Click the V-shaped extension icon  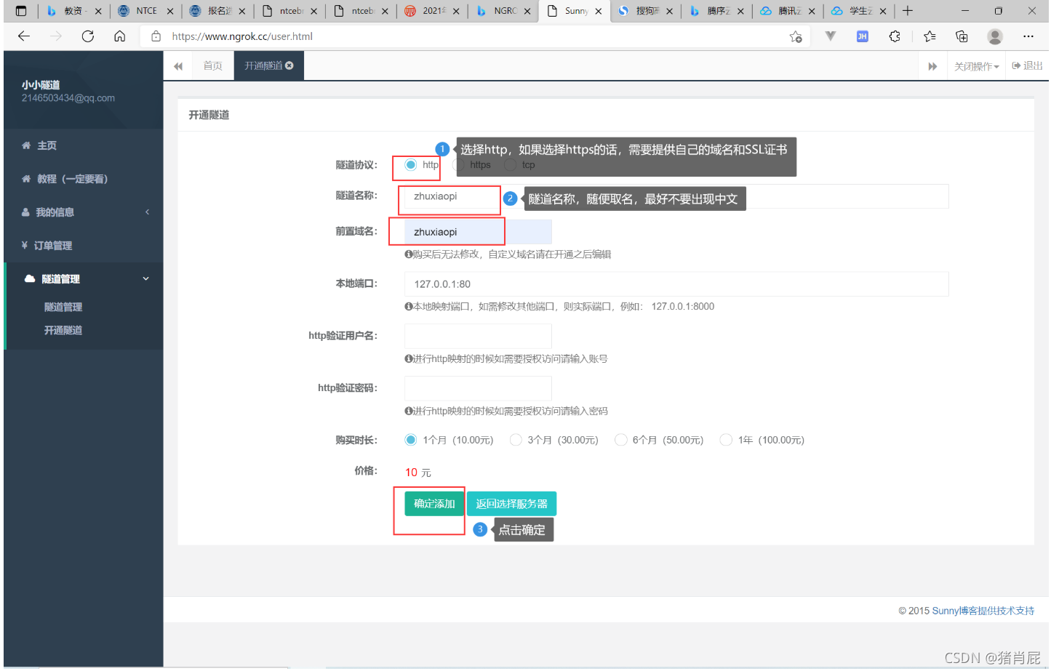(831, 36)
